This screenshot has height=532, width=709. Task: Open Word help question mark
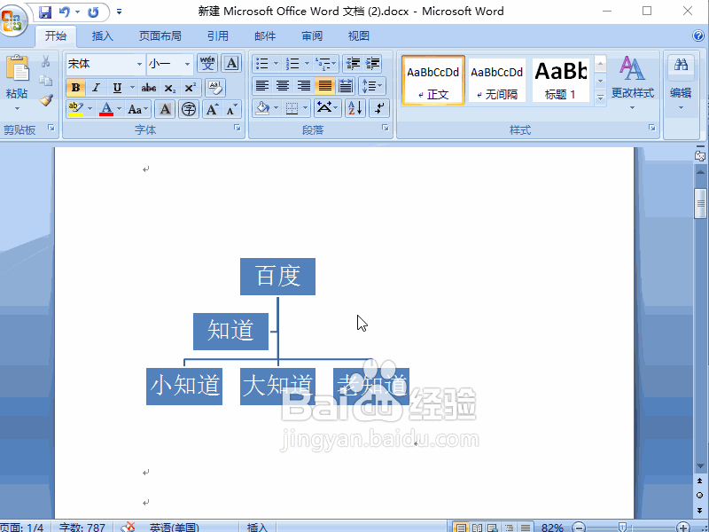coord(698,35)
